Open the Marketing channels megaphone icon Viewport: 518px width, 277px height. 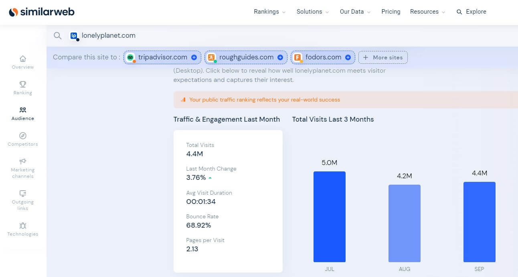23,161
